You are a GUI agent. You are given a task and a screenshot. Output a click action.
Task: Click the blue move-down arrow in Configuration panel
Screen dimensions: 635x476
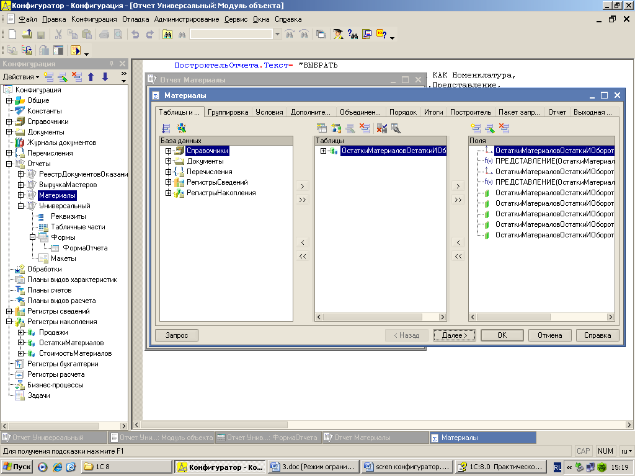click(105, 77)
